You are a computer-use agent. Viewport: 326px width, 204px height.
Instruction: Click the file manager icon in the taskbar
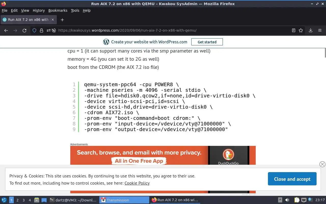(x=37, y=200)
